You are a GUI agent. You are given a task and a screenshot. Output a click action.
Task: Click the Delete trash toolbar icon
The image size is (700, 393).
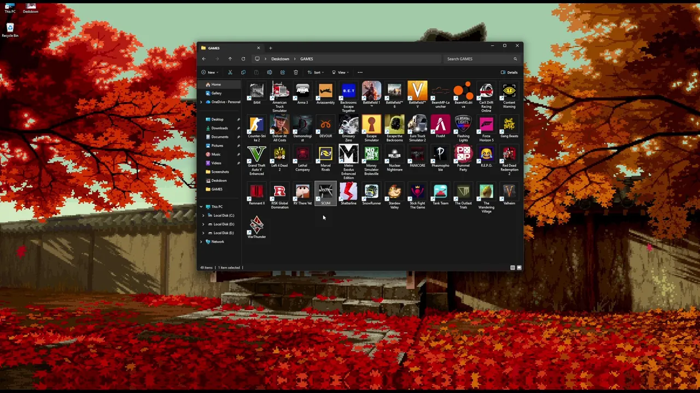tap(295, 72)
